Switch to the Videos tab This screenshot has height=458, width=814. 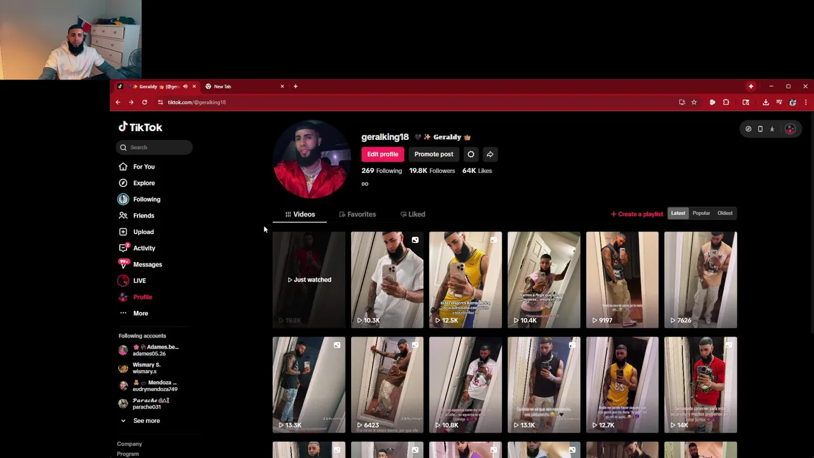coord(300,214)
